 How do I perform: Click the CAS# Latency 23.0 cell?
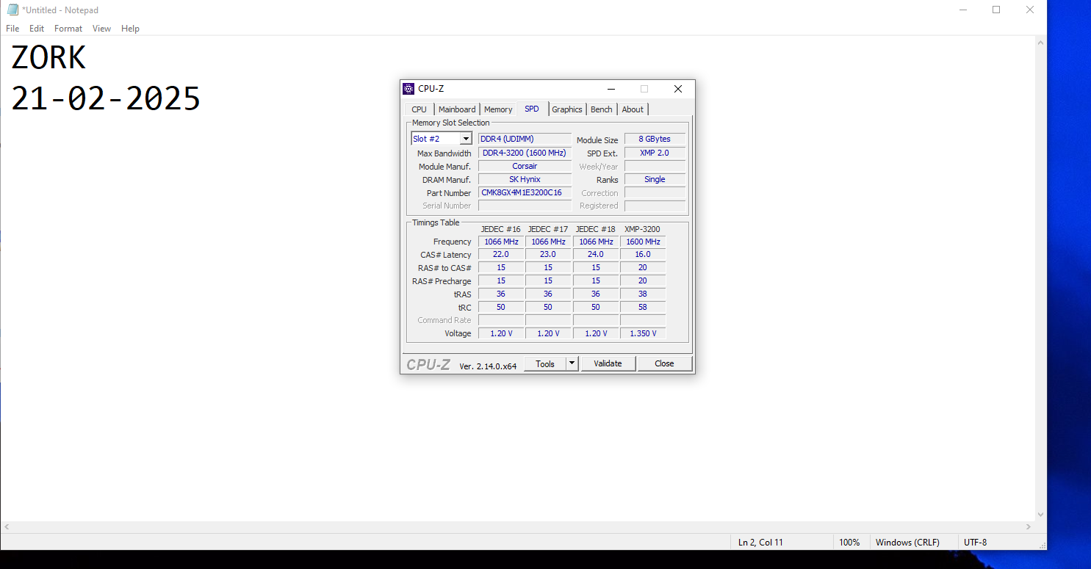click(548, 254)
